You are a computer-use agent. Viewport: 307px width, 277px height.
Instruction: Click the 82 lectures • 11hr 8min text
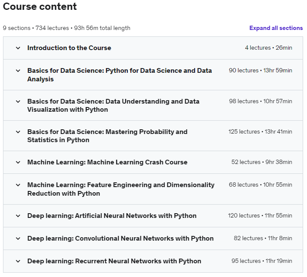[x=263, y=238]
